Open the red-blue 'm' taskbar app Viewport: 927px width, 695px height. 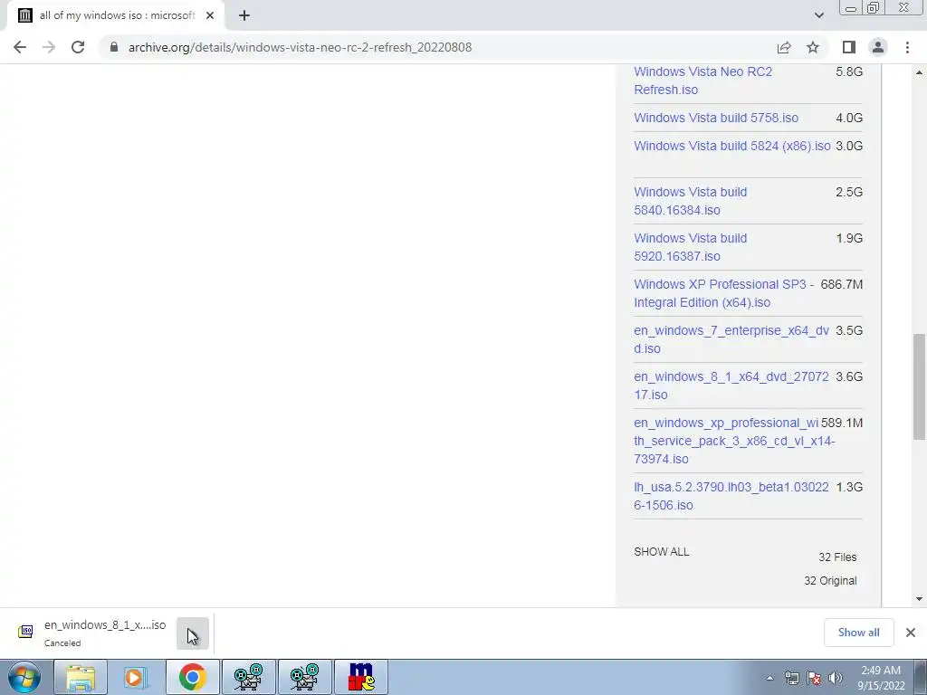tap(361, 677)
